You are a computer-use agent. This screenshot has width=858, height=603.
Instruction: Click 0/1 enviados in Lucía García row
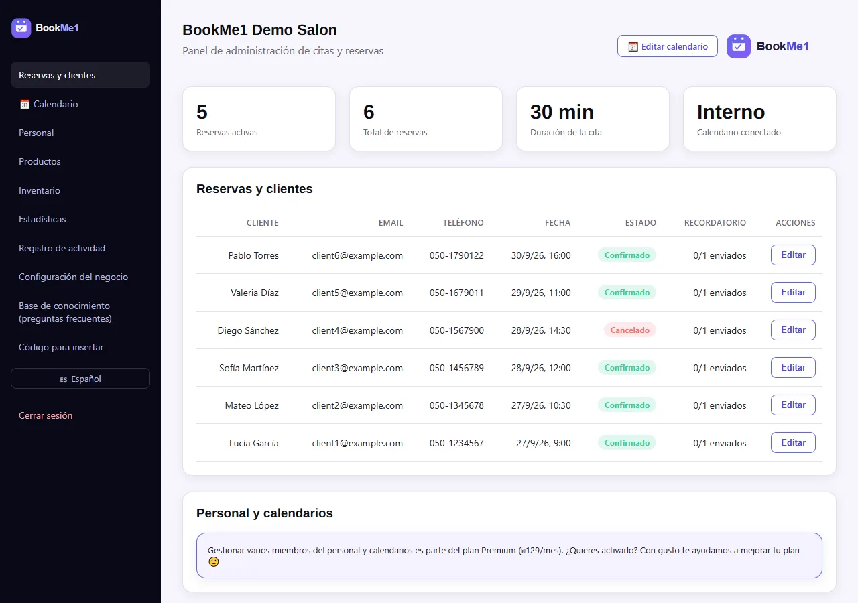(720, 443)
